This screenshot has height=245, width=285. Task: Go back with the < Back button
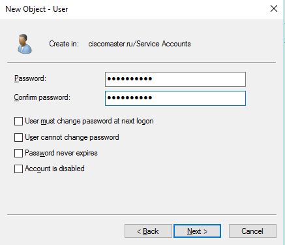tap(148, 231)
